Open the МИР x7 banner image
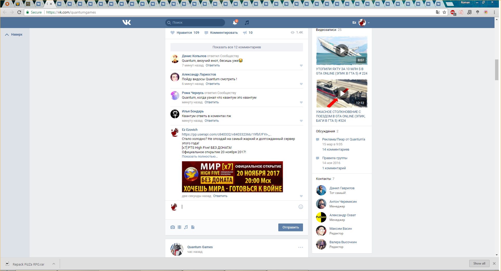The height and width of the screenshot is (271, 501). 232,177
